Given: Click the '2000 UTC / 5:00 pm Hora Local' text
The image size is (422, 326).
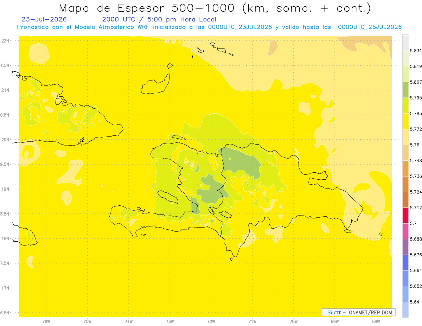Looking at the screenshot, I should (159, 19).
